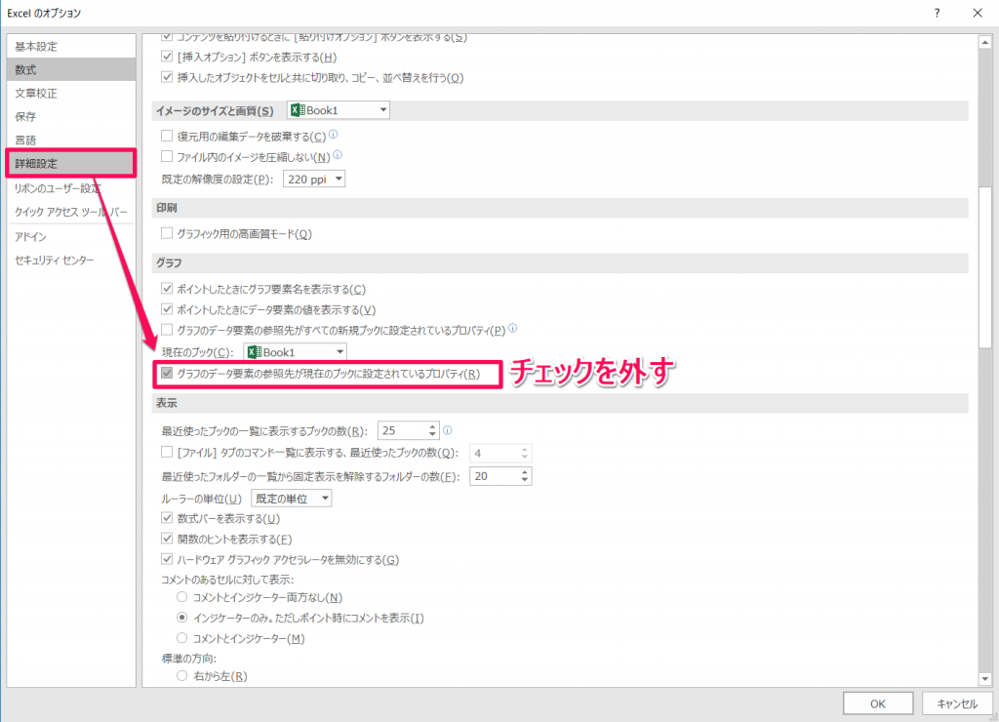Viewport: 999px width, 722px height.
Task: Enable グラフィック用の高画質モード checkbox
Action: [167, 234]
